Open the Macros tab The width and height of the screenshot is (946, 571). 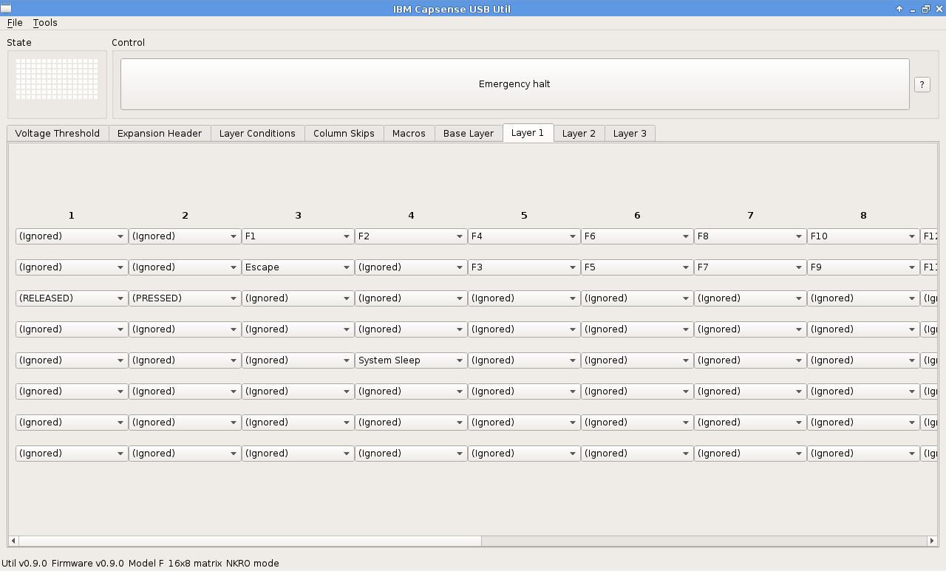(x=409, y=134)
